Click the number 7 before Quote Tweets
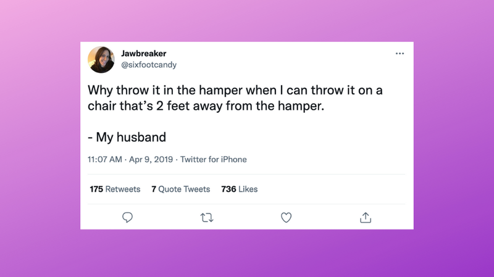 (154, 189)
